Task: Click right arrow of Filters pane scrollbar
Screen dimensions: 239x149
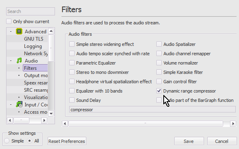Action: click(233, 123)
